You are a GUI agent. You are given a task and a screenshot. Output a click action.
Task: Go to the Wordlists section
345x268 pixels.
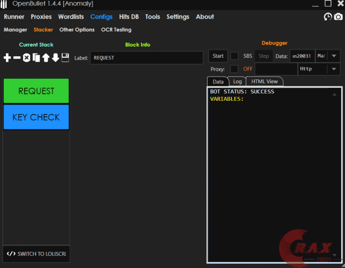71,17
